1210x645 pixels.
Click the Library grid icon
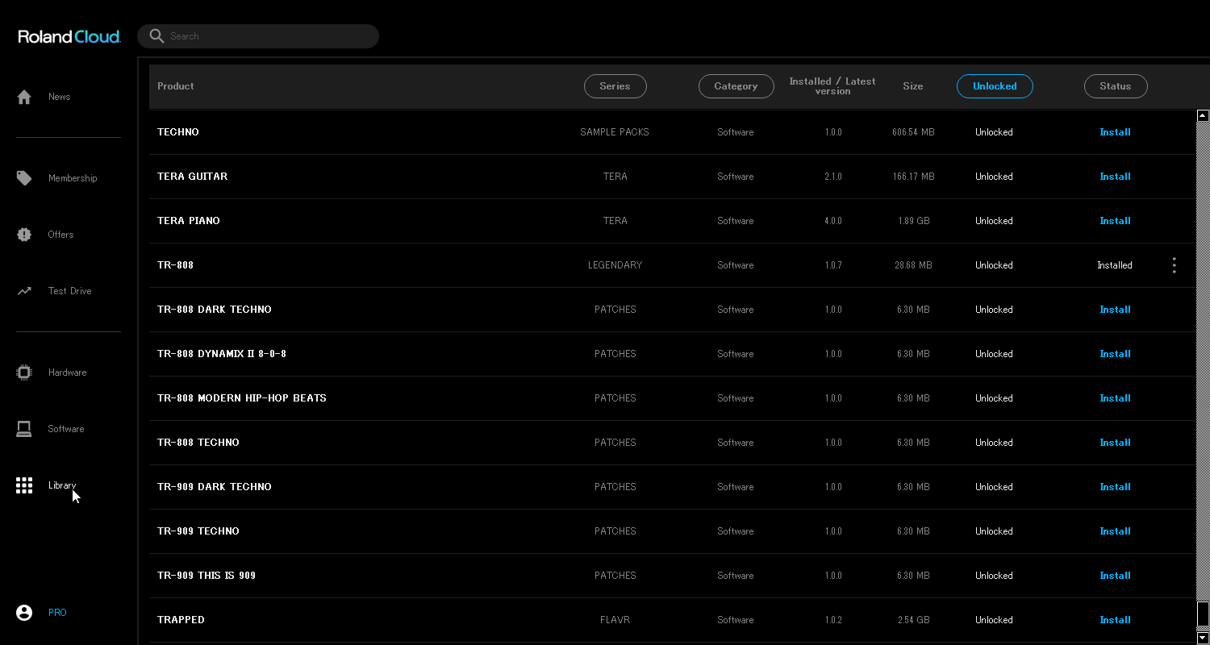[x=24, y=485]
